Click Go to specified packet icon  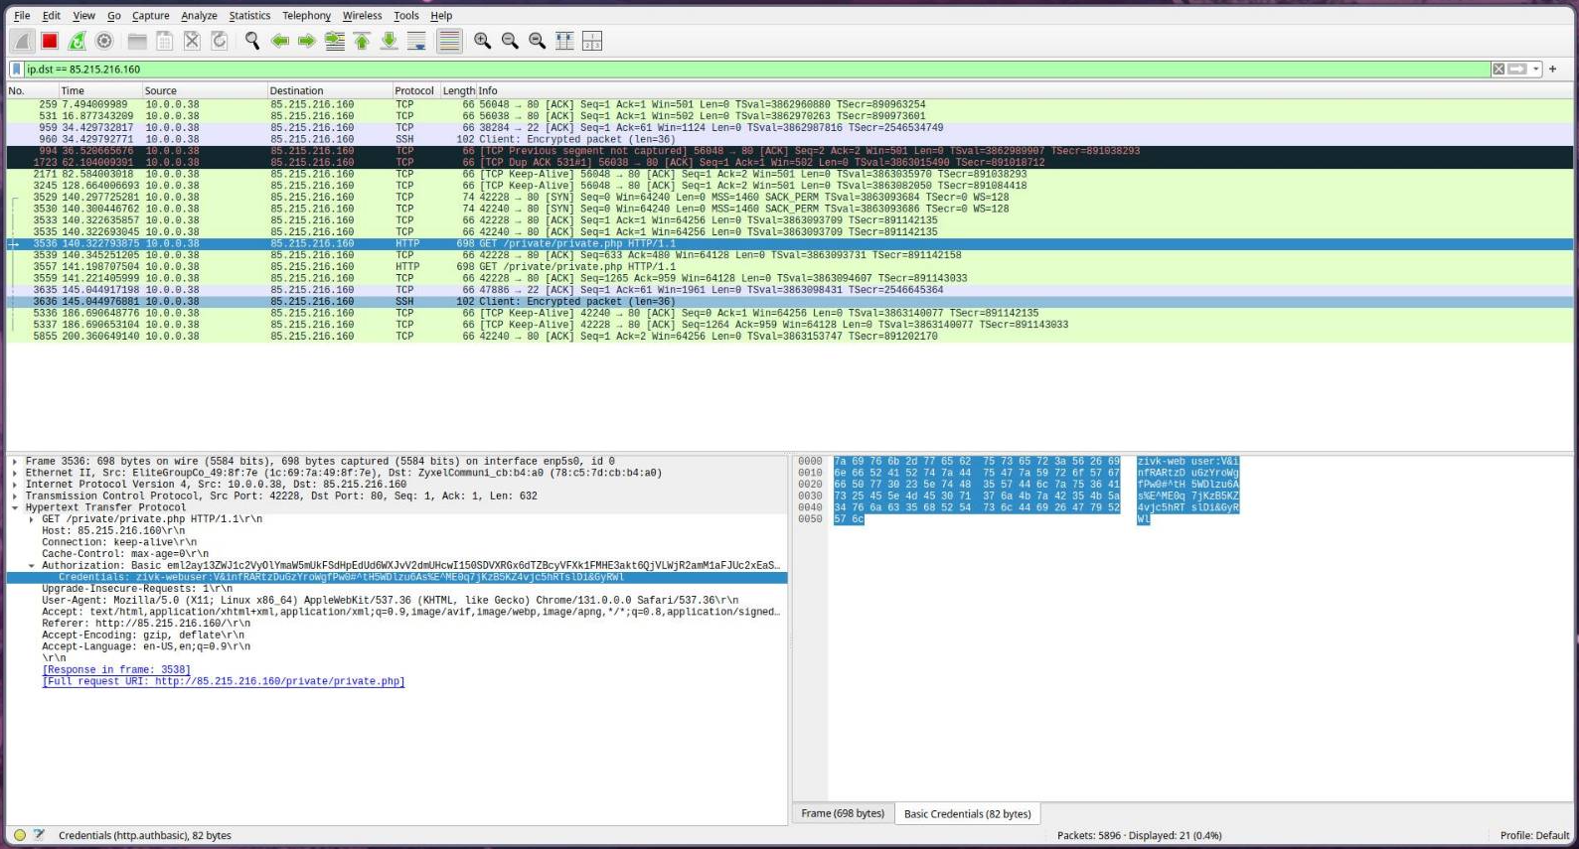point(335,41)
